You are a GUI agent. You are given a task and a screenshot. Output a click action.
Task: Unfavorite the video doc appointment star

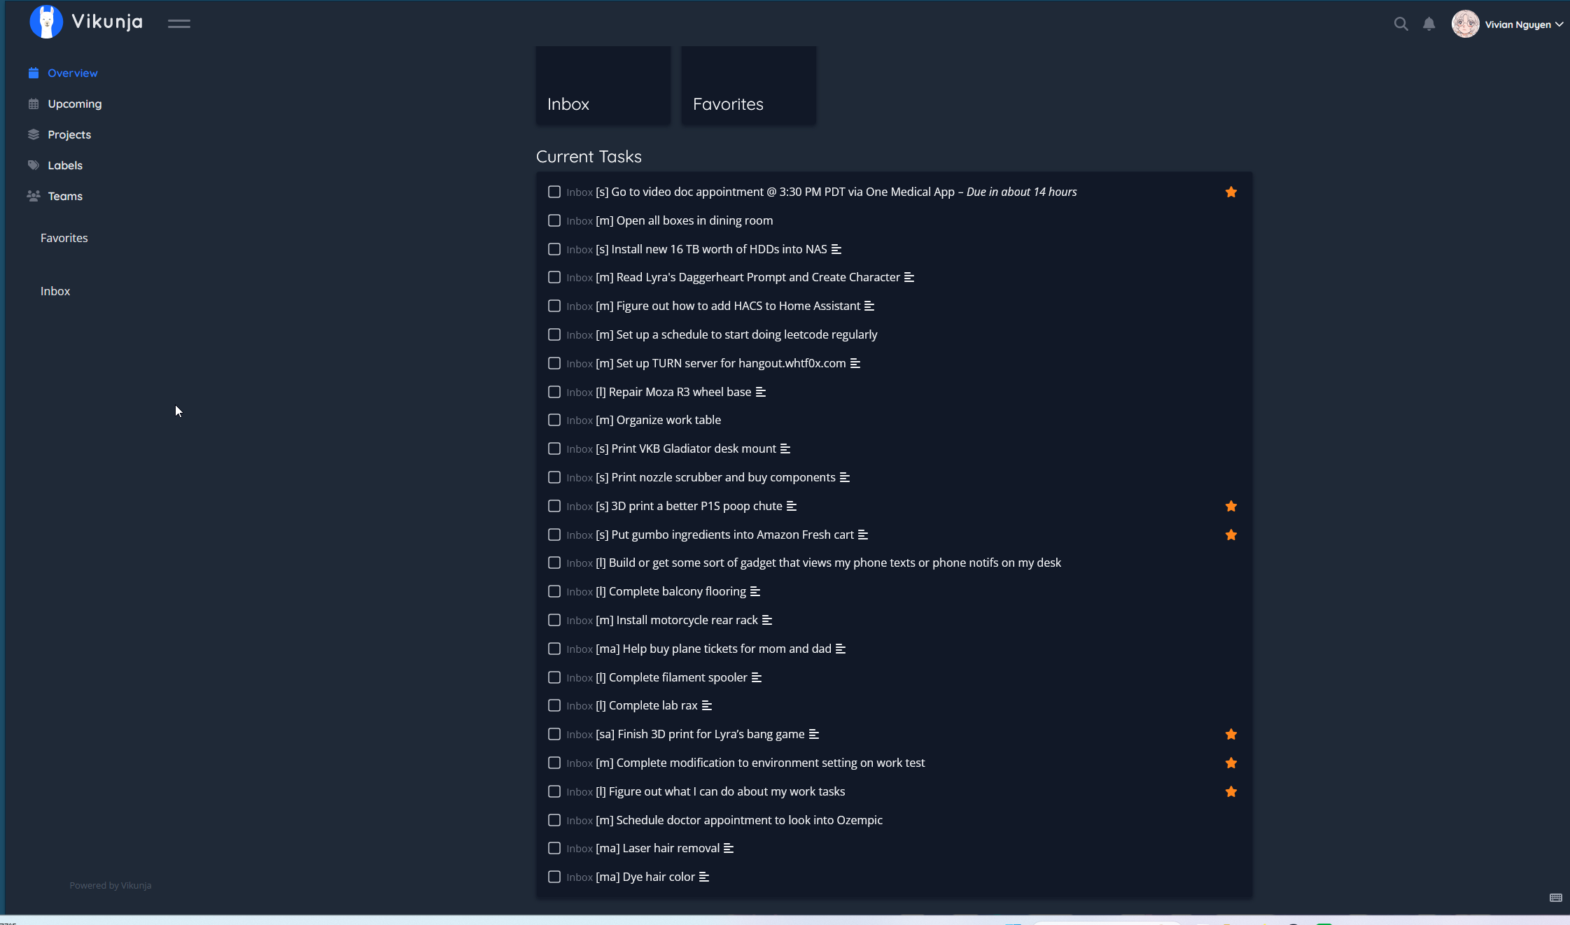[1231, 192]
